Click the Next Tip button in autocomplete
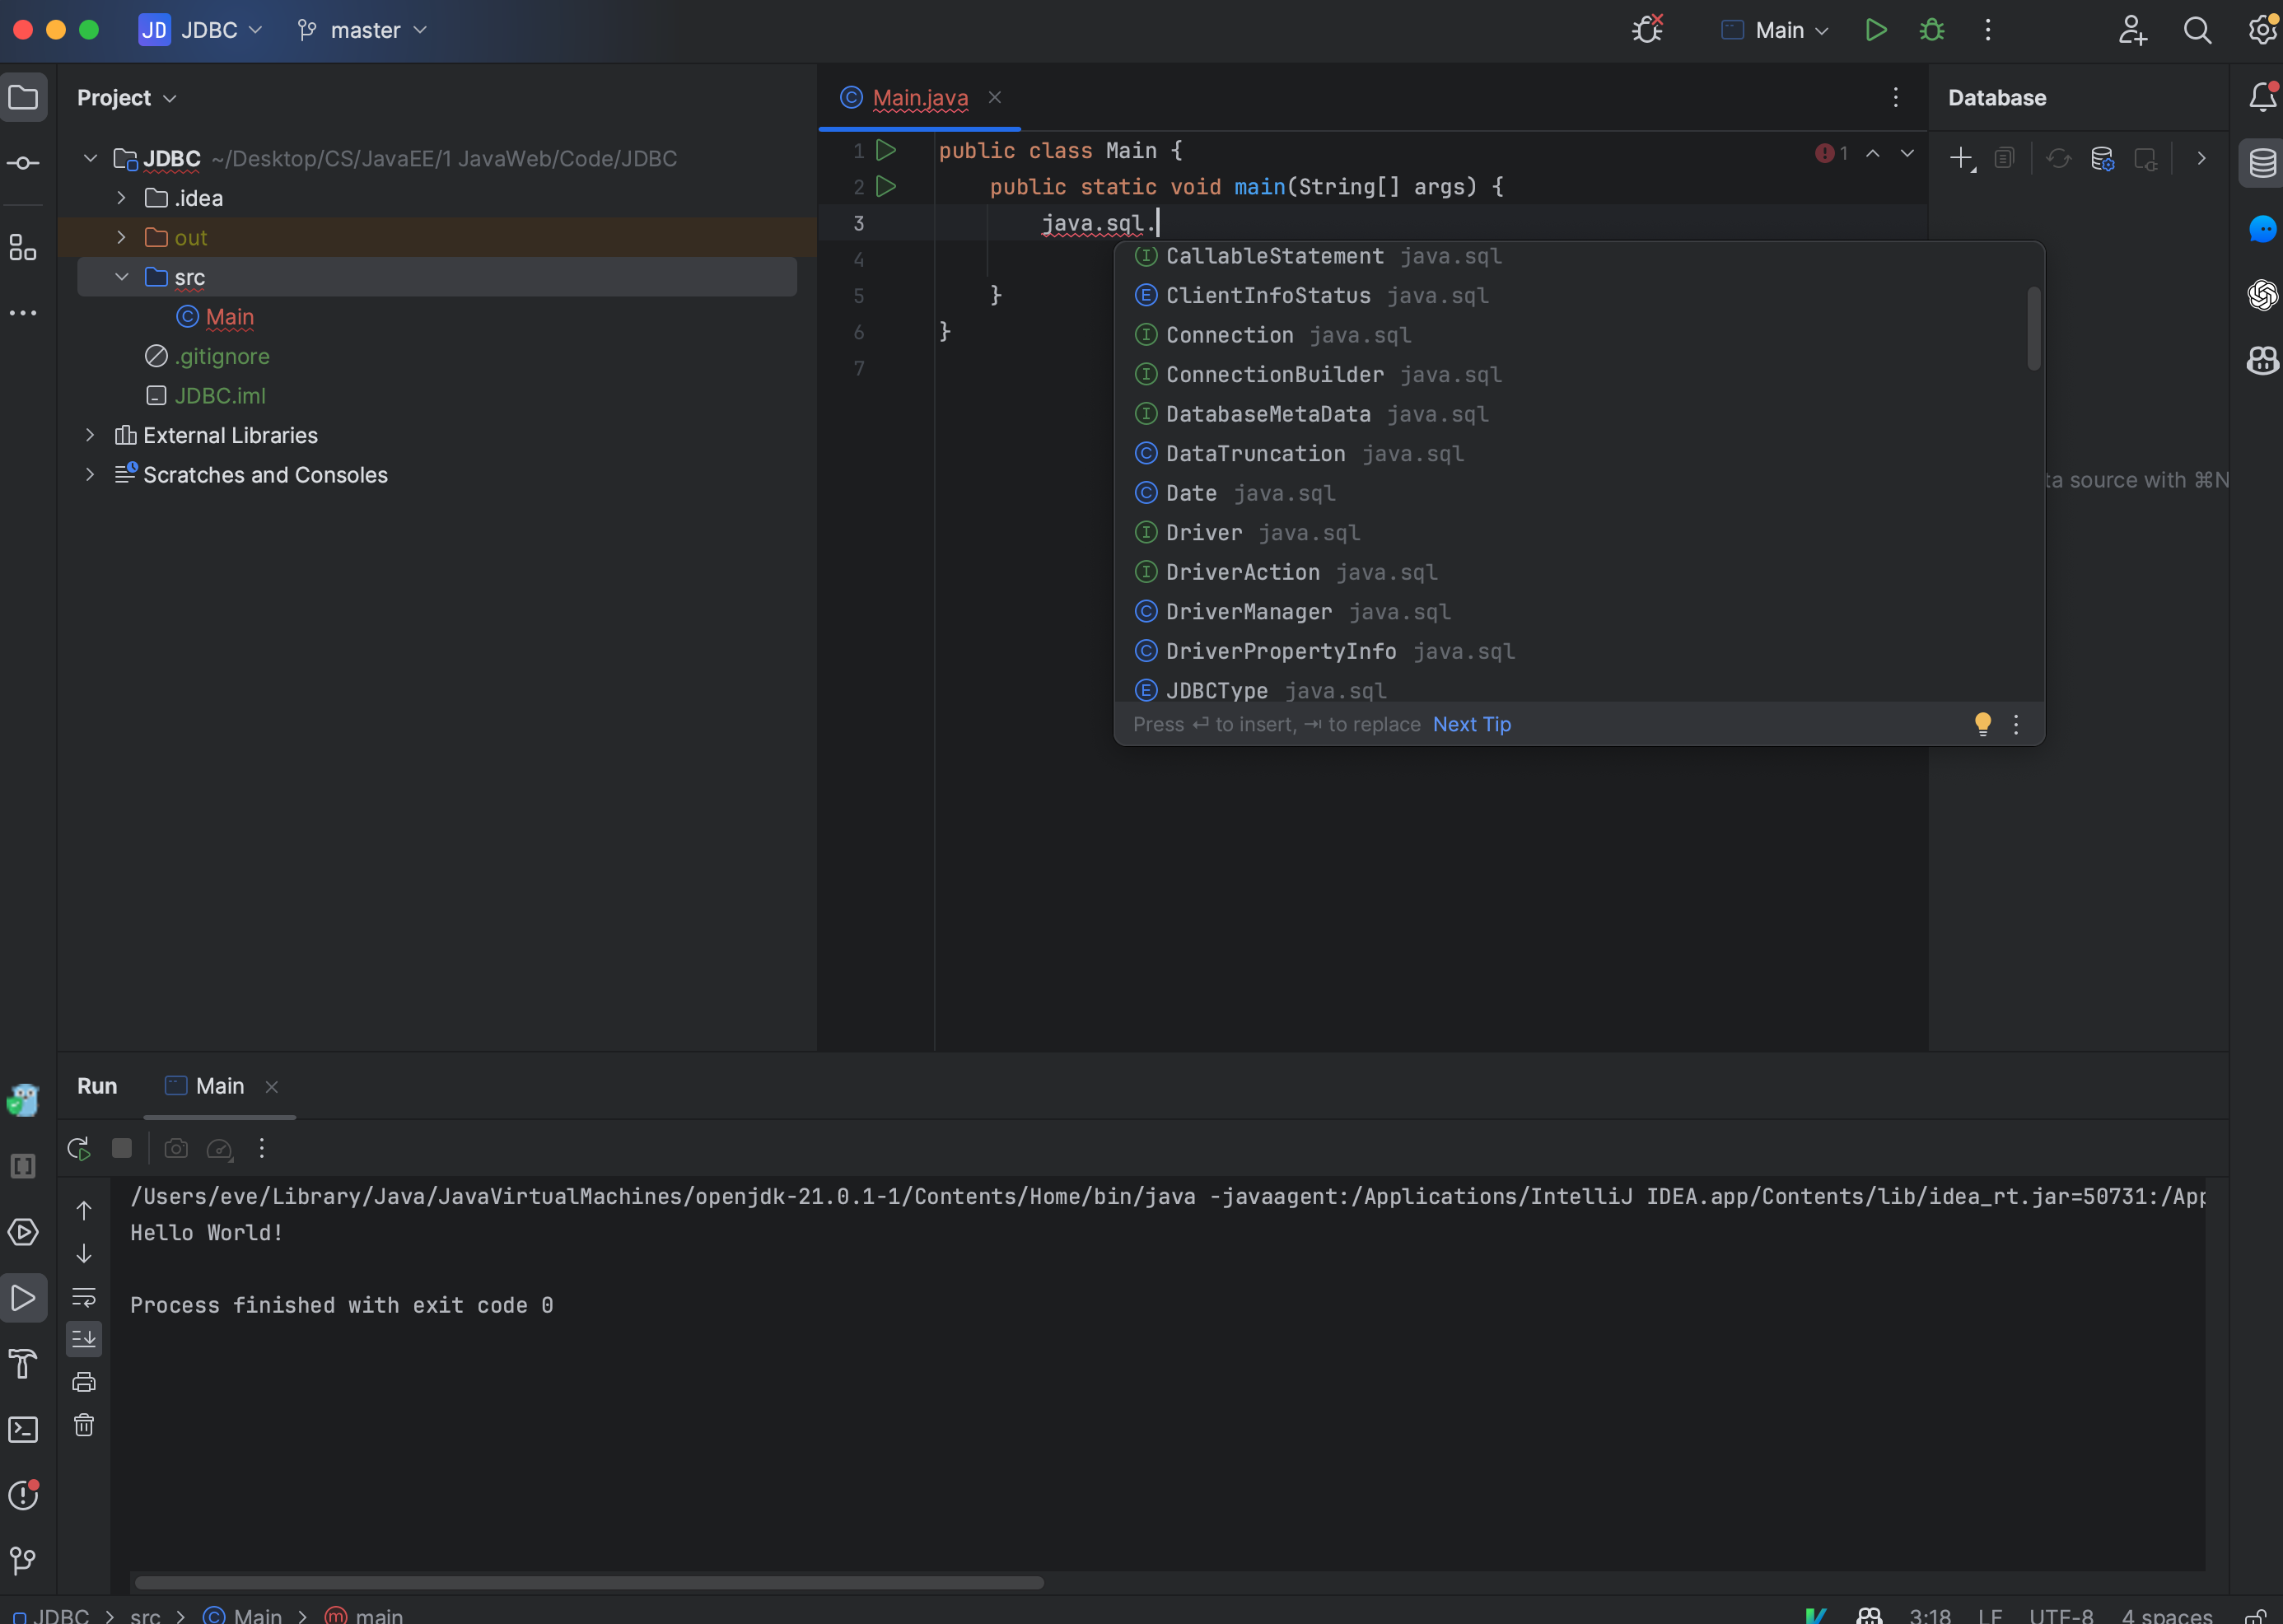The image size is (2283, 1624). tap(1471, 722)
